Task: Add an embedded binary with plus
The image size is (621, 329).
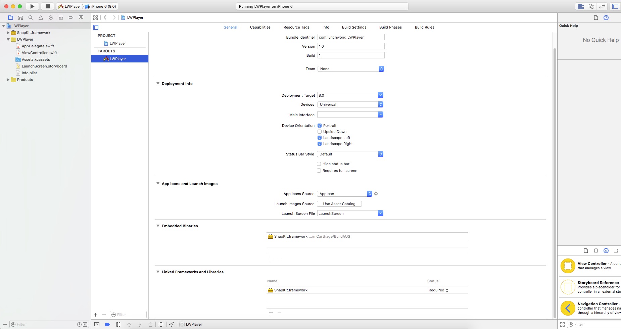Action: 271,259
